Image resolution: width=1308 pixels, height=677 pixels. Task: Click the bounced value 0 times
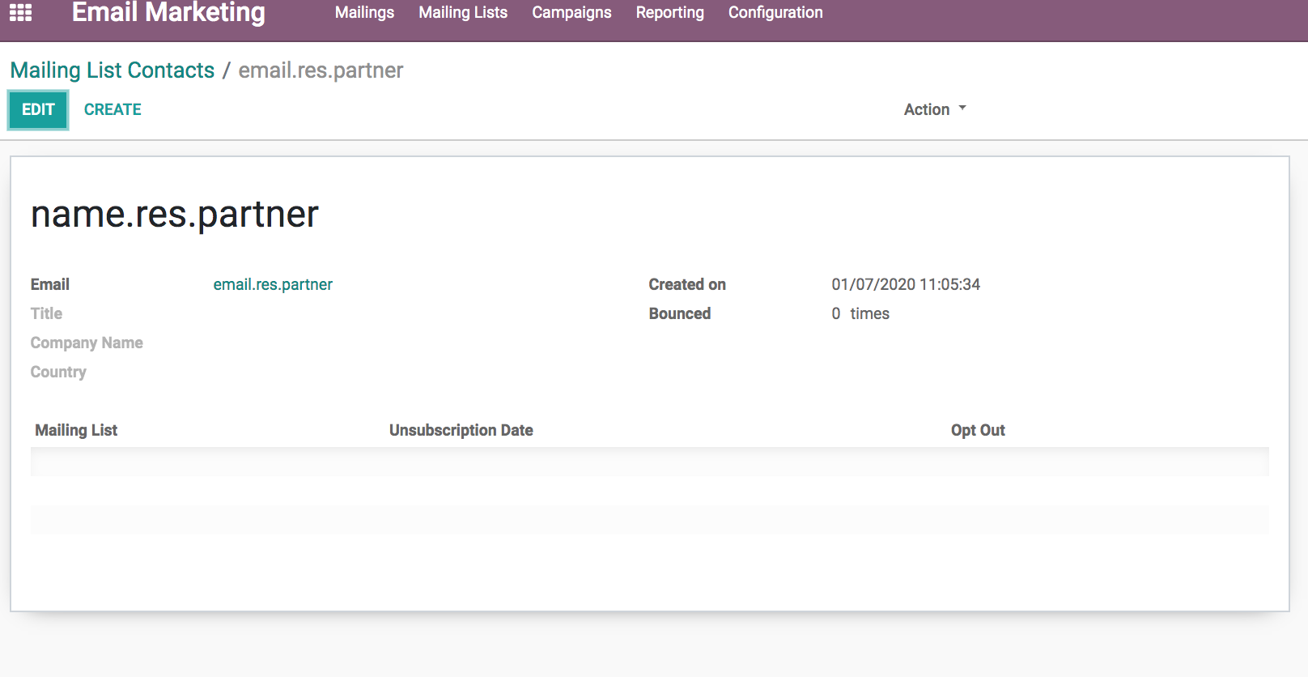pos(860,313)
